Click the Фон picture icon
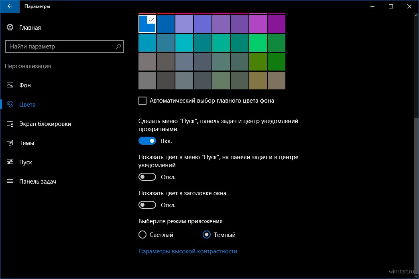This screenshot has width=419, height=279. pyautogui.click(x=10, y=85)
